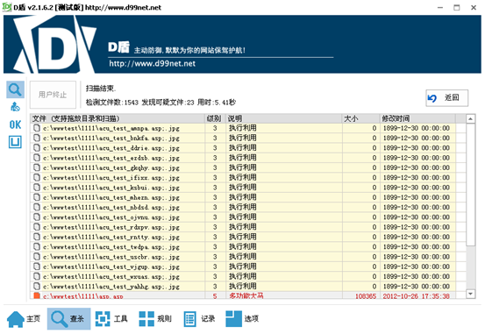Viewport: 485px width, 334px height.
Task: Select file icon of acu_test_rdxpv row
Action: [x=37, y=227]
